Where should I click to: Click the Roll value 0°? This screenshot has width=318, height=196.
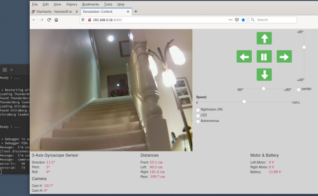[48, 172]
